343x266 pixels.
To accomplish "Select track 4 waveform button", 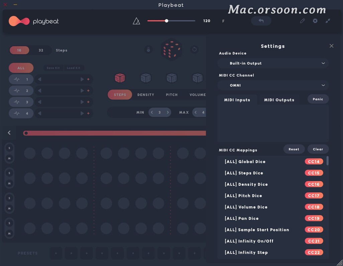I will pyautogui.click(x=21, y=113).
